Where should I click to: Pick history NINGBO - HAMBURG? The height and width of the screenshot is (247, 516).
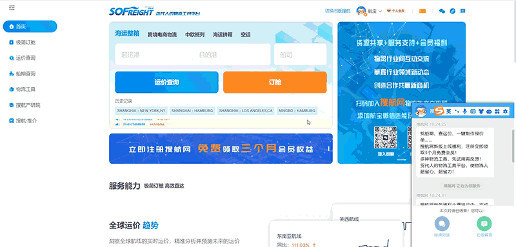point(297,111)
